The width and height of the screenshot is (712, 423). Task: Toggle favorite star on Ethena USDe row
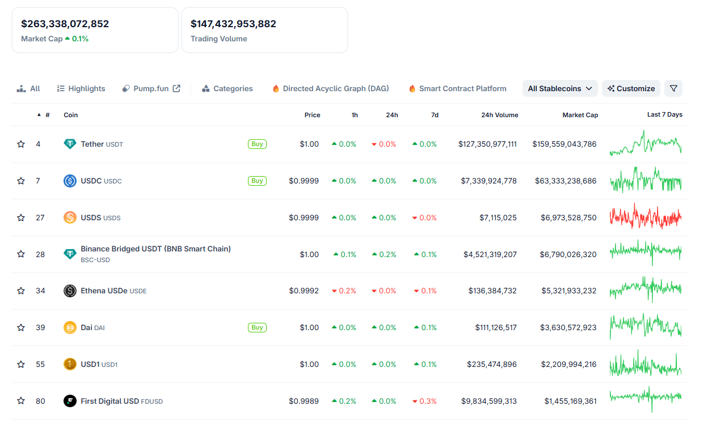point(21,291)
